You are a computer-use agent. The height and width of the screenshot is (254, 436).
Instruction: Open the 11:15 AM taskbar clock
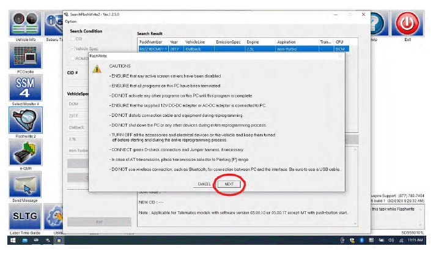415,240
